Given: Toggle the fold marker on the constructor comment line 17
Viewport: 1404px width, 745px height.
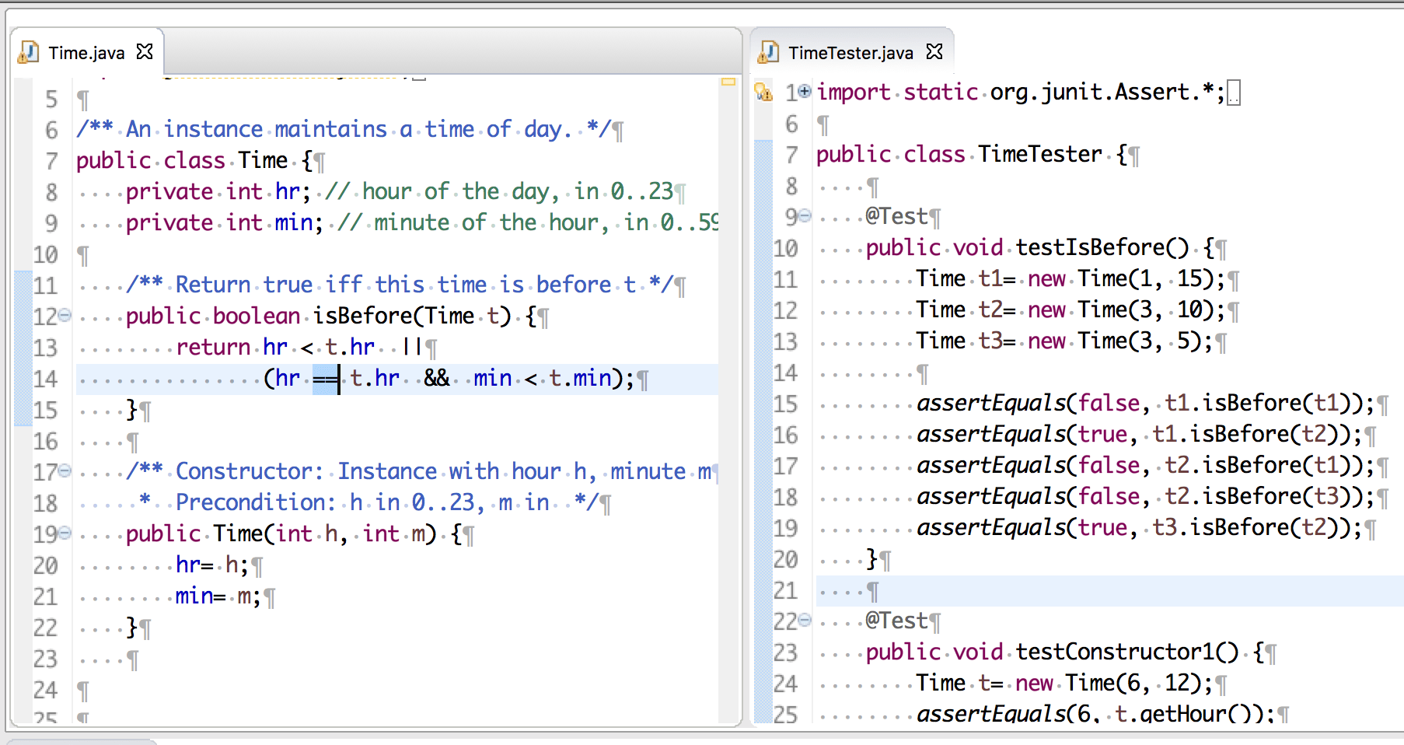Looking at the screenshot, I should click(64, 471).
